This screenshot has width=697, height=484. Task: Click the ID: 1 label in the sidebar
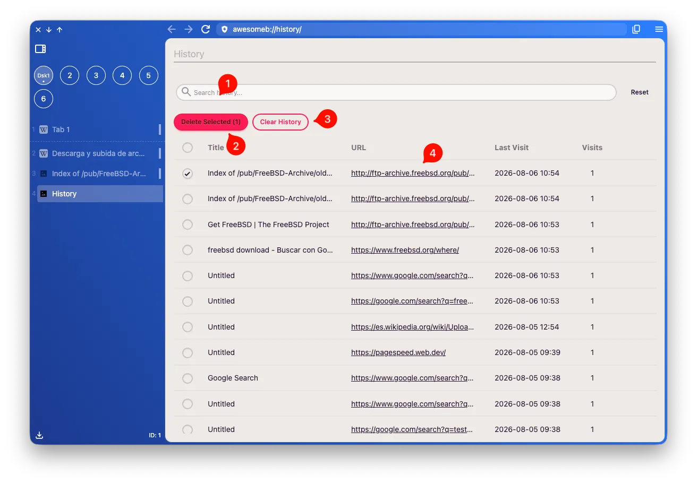point(155,435)
